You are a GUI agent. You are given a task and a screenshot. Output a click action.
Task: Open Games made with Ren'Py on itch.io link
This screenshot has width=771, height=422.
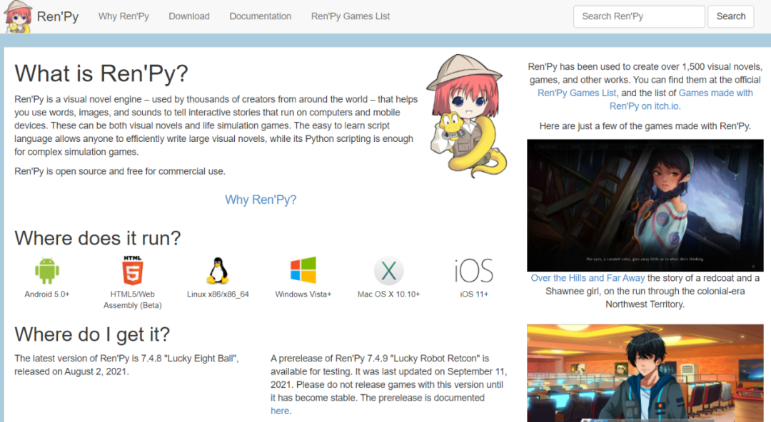(x=681, y=99)
